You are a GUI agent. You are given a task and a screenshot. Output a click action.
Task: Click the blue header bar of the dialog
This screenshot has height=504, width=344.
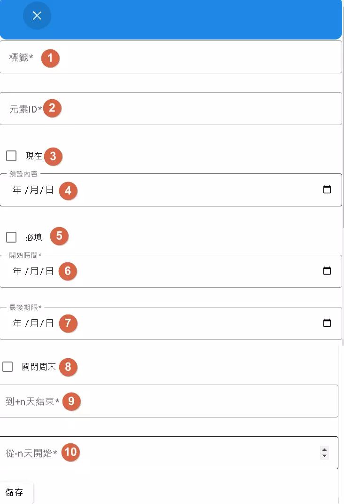188,19
